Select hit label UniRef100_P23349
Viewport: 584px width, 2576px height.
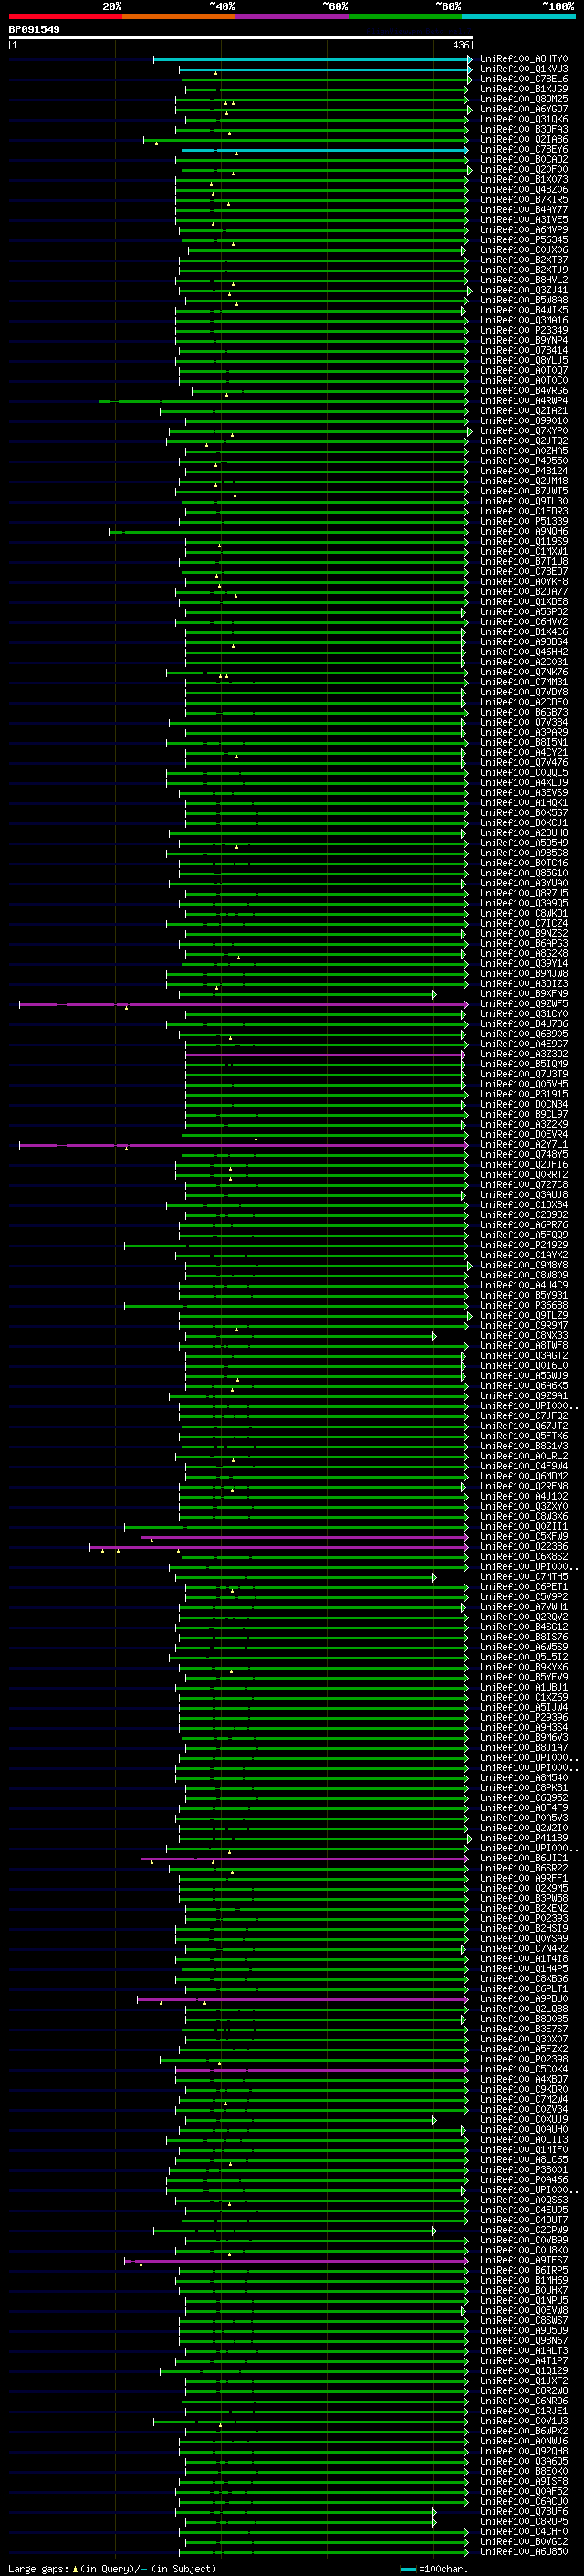[x=523, y=330]
